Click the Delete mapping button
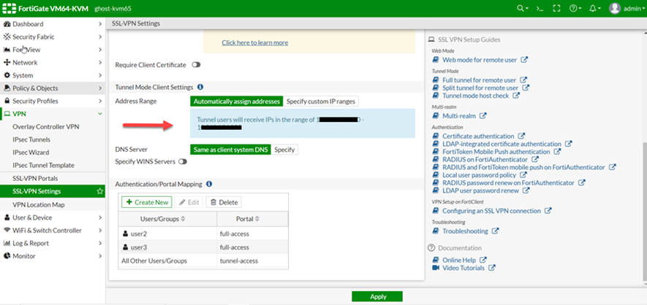Image resolution: width=647 pixels, height=305 pixels. point(224,202)
